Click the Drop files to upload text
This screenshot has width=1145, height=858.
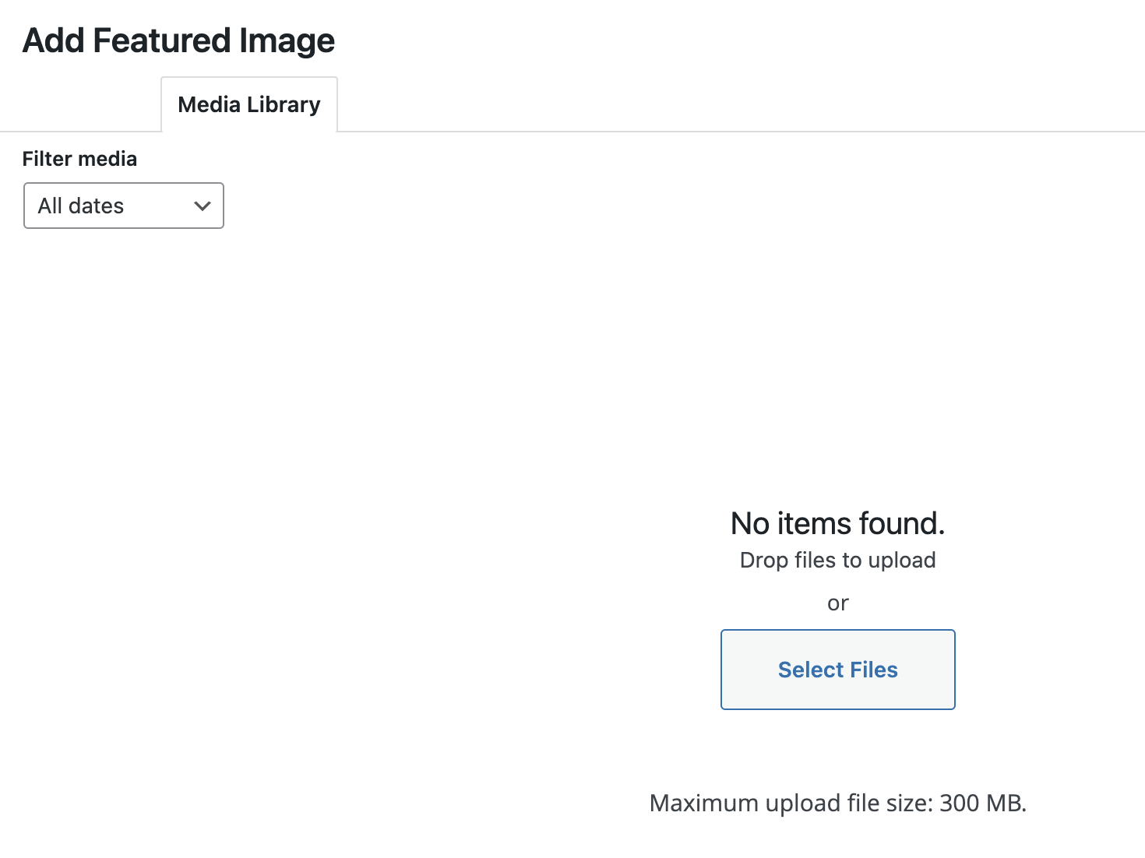tap(837, 559)
